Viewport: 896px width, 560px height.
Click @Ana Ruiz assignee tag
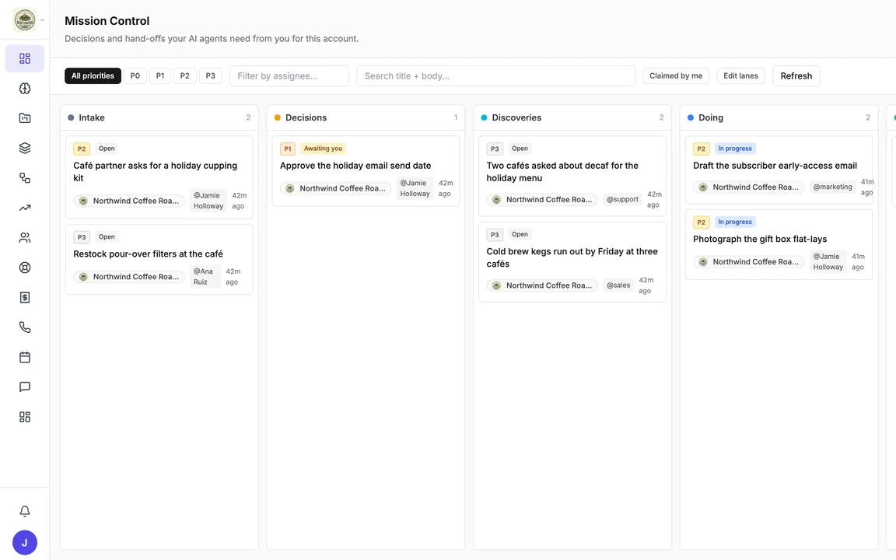point(205,277)
